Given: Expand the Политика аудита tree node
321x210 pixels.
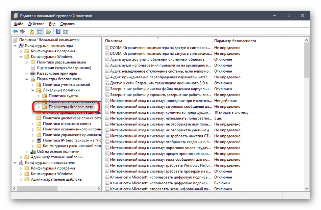Looking at the screenshot, I should (39, 96).
